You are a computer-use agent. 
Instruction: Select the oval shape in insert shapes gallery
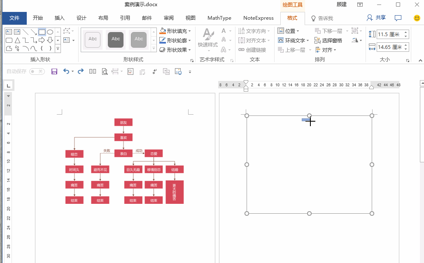pos(50,32)
